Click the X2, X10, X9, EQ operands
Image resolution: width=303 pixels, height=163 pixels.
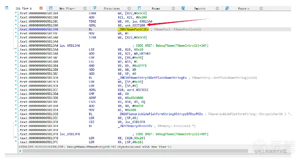point(131,102)
